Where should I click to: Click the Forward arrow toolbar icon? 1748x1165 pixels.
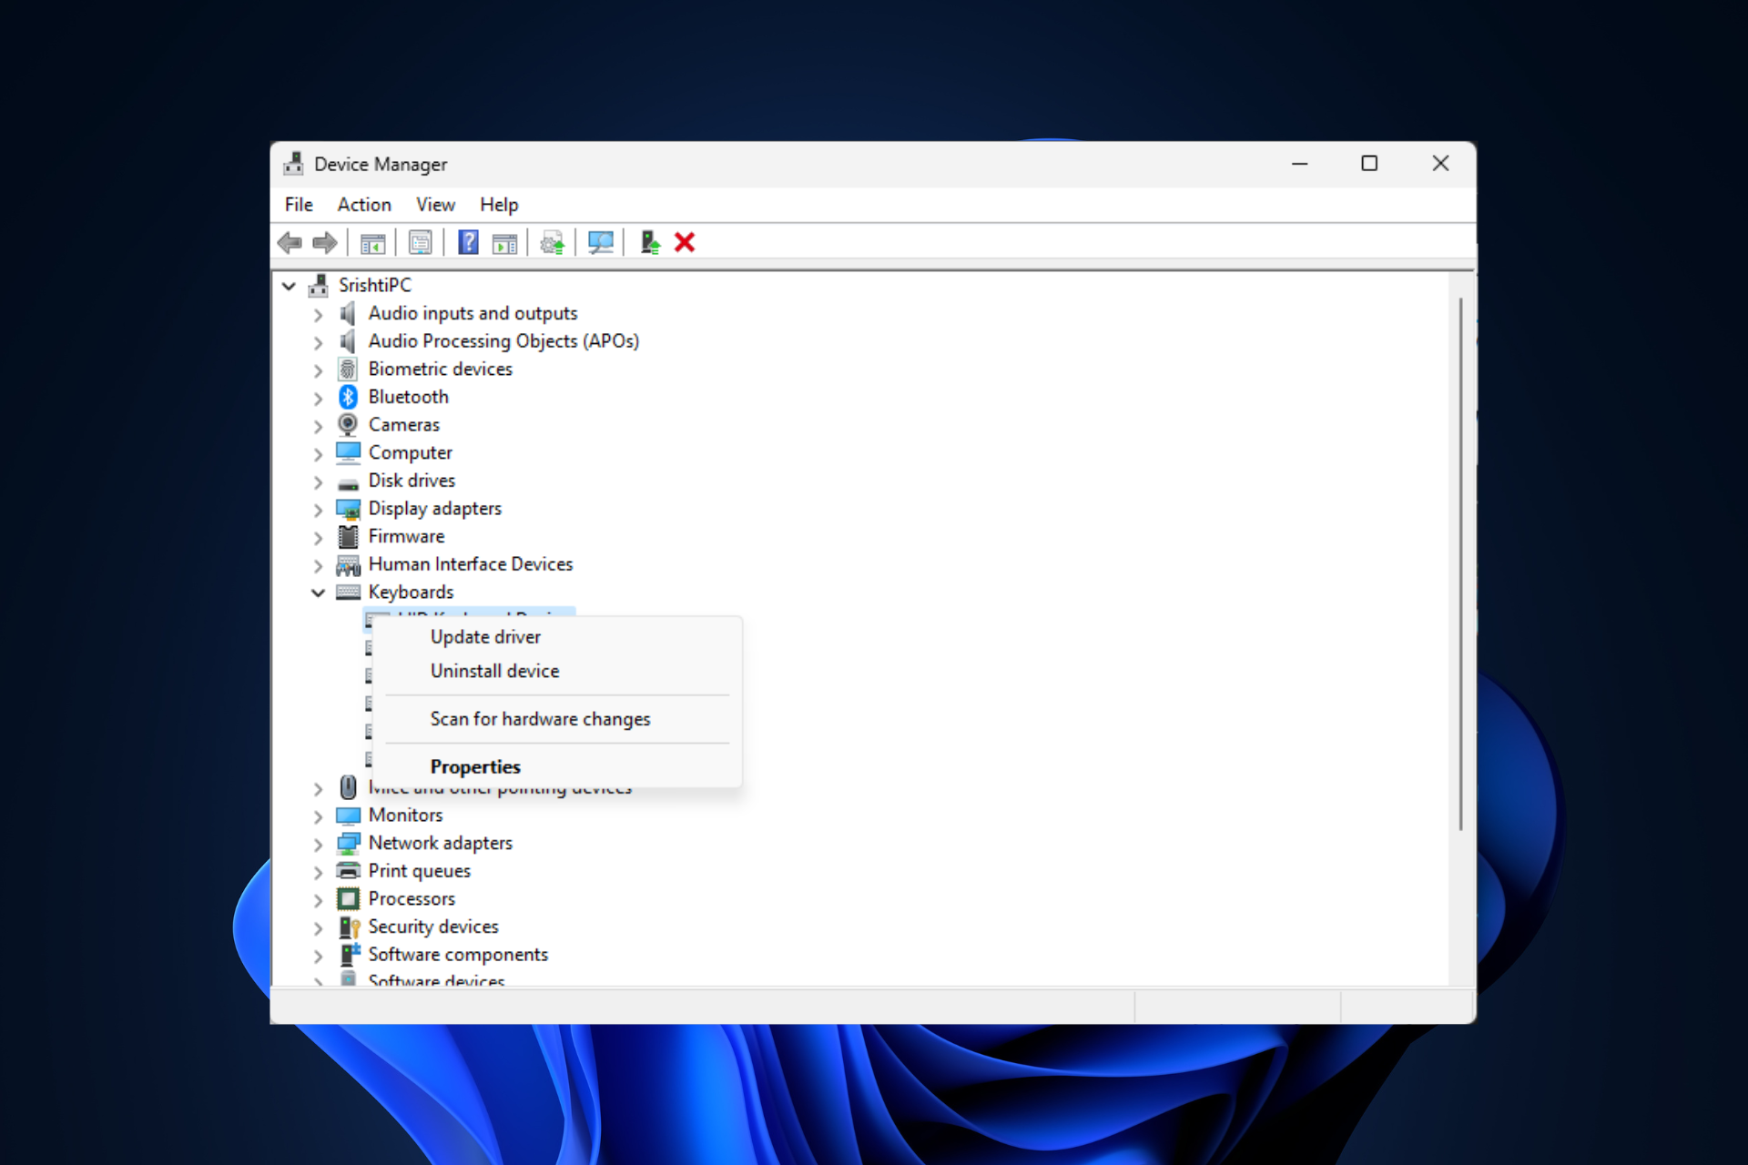325,243
